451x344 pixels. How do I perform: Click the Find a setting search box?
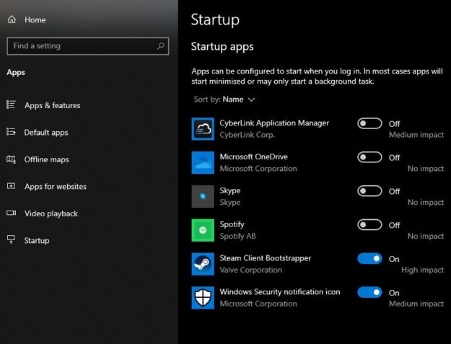pyautogui.click(x=88, y=46)
